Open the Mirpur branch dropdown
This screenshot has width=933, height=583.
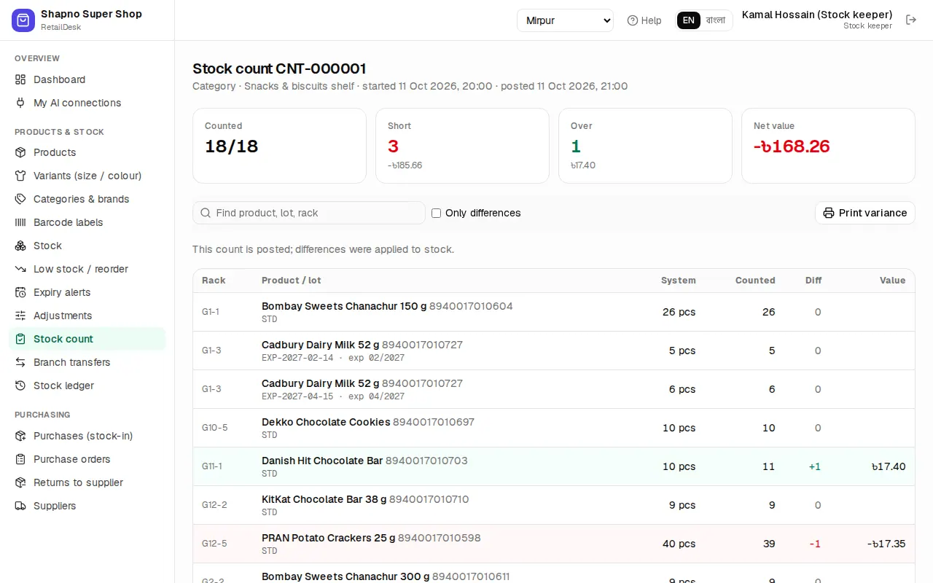(565, 20)
